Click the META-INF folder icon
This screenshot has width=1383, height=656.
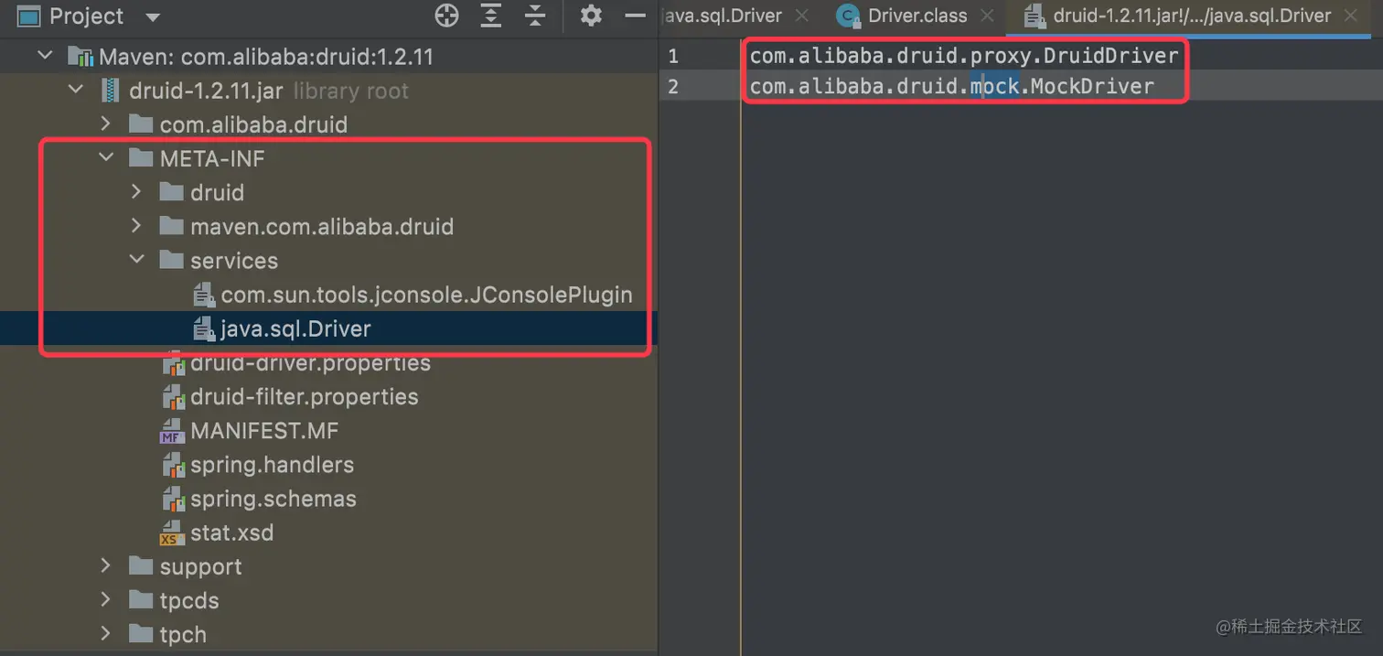pyautogui.click(x=140, y=157)
